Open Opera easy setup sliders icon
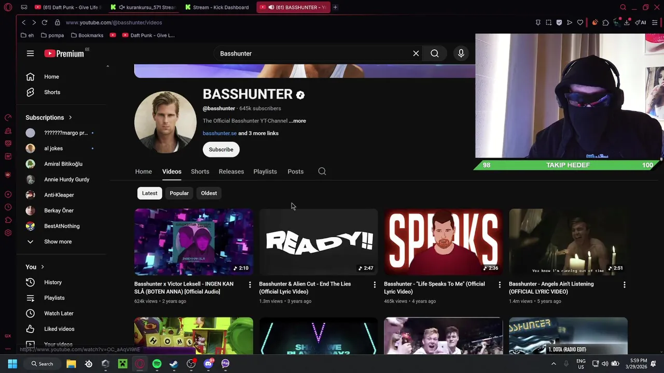This screenshot has height=373, width=664. pyautogui.click(x=655, y=22)
